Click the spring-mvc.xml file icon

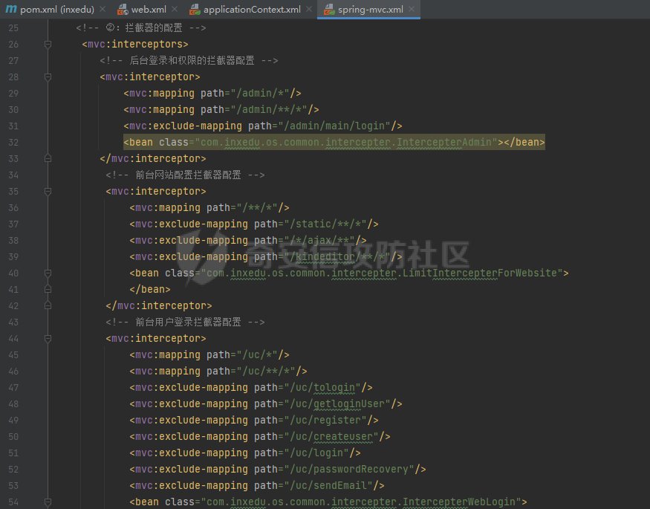[329, 10]
